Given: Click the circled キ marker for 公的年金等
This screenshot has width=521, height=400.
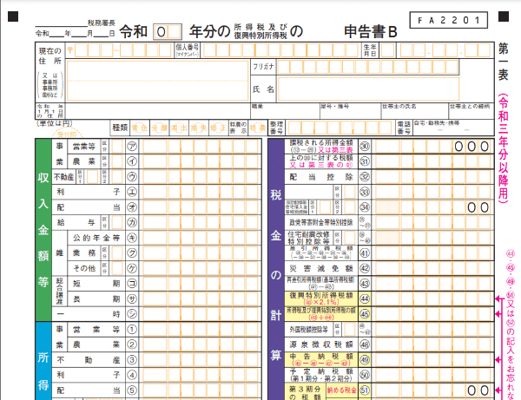Looking at the screenshot, I should point(131,237).
